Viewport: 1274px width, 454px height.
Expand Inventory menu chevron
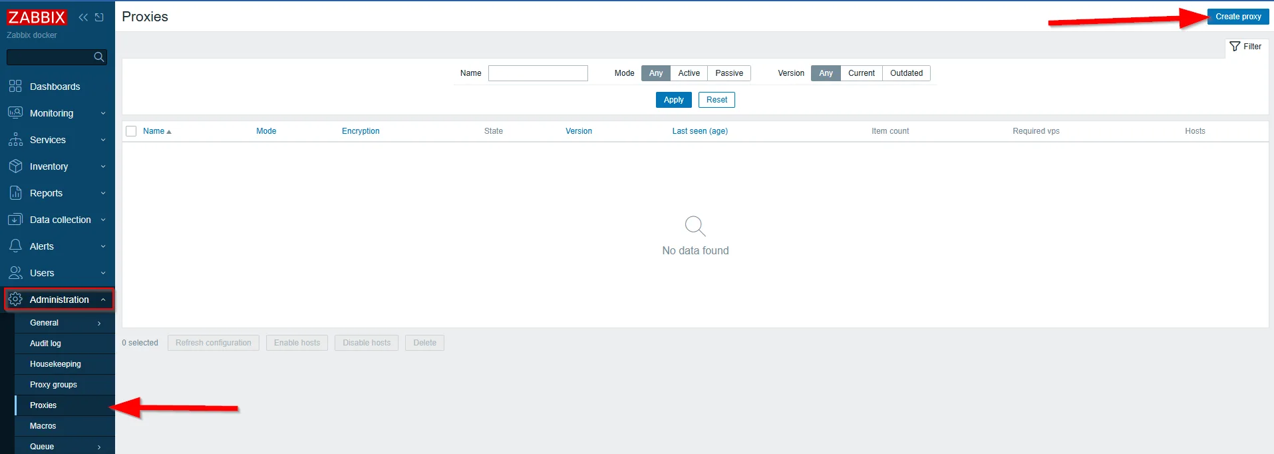(x=103, y=166)
